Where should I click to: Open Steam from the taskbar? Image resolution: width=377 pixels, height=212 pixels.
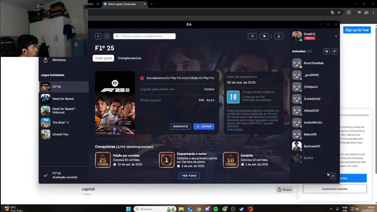tap(242, 209)
